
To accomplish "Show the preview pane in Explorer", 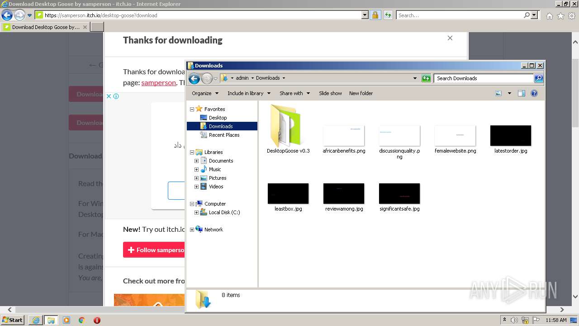I will (521, 93).
